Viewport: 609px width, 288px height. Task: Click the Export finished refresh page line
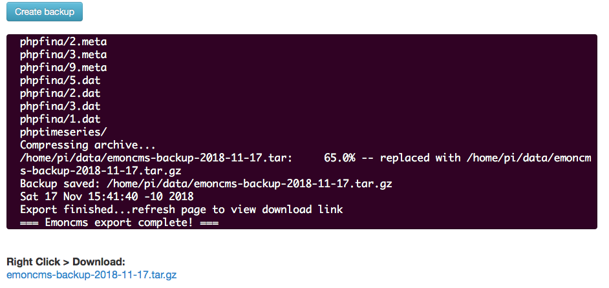tap(182, 210)
